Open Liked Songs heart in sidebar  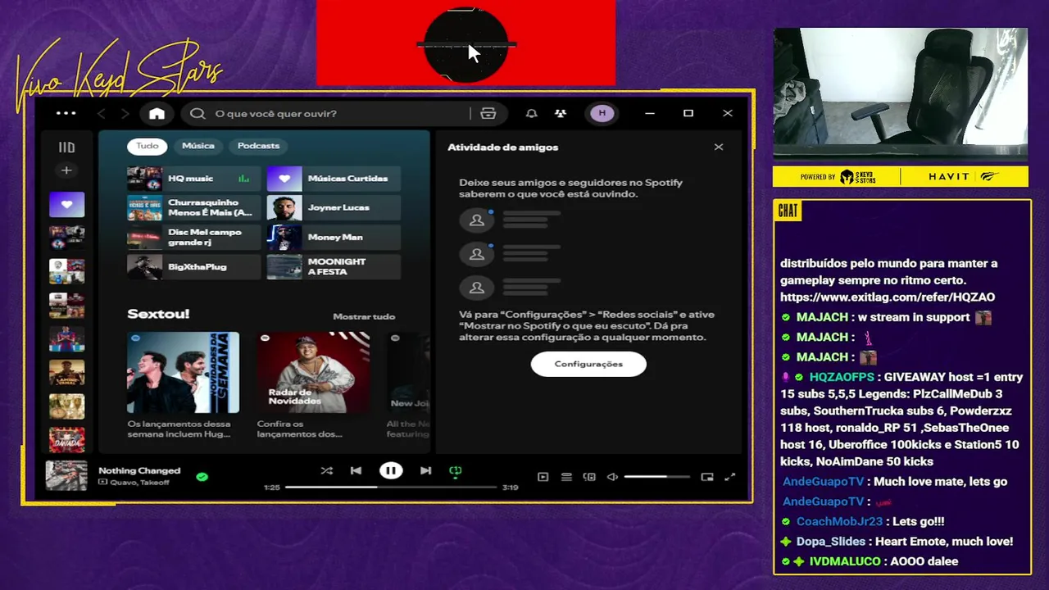click(x=66, y=204)
